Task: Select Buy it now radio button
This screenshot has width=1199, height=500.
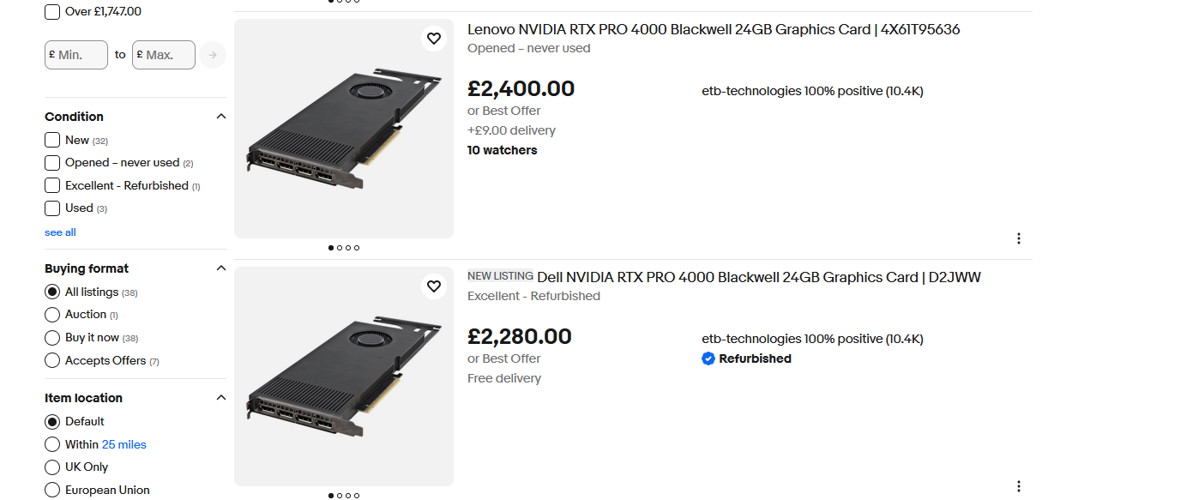Action: [52, 338]
